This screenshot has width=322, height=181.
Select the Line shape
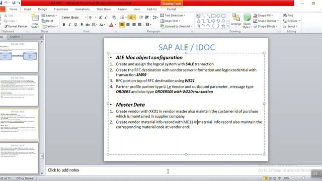203,16
